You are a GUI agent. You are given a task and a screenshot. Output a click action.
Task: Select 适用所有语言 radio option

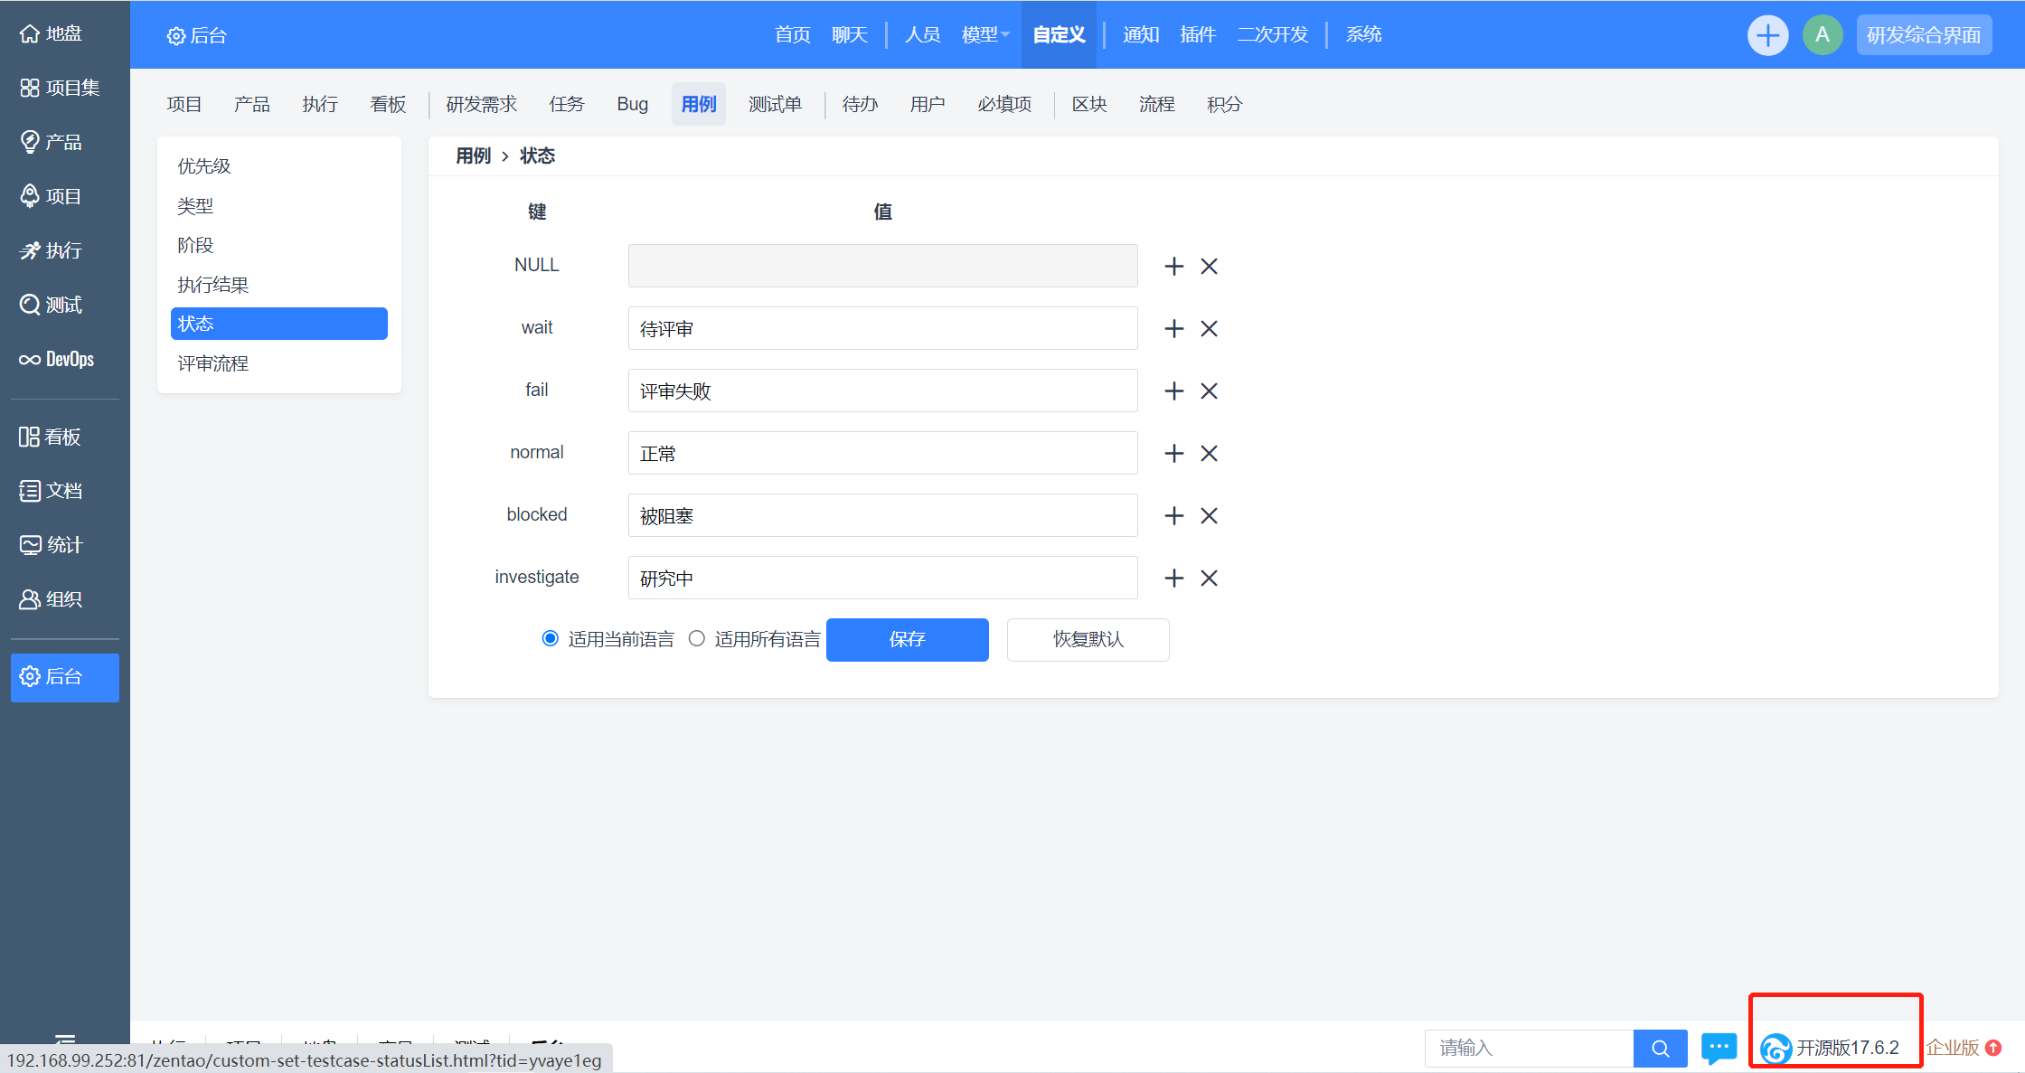(x=697, y=639)
